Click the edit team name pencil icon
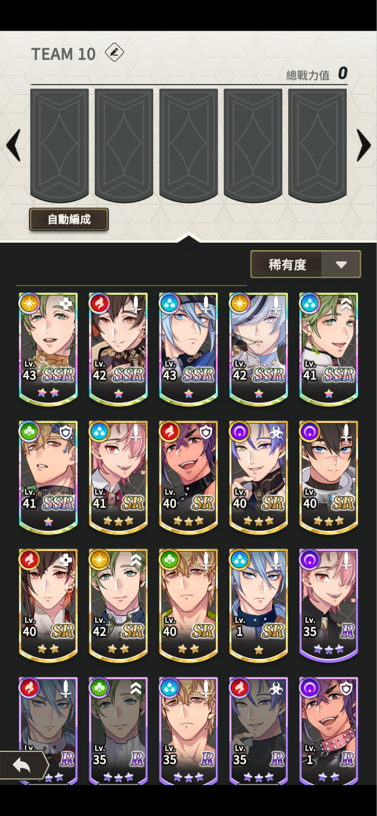The width and height of the screenshot is (377, 816). (x=114, y=52)
